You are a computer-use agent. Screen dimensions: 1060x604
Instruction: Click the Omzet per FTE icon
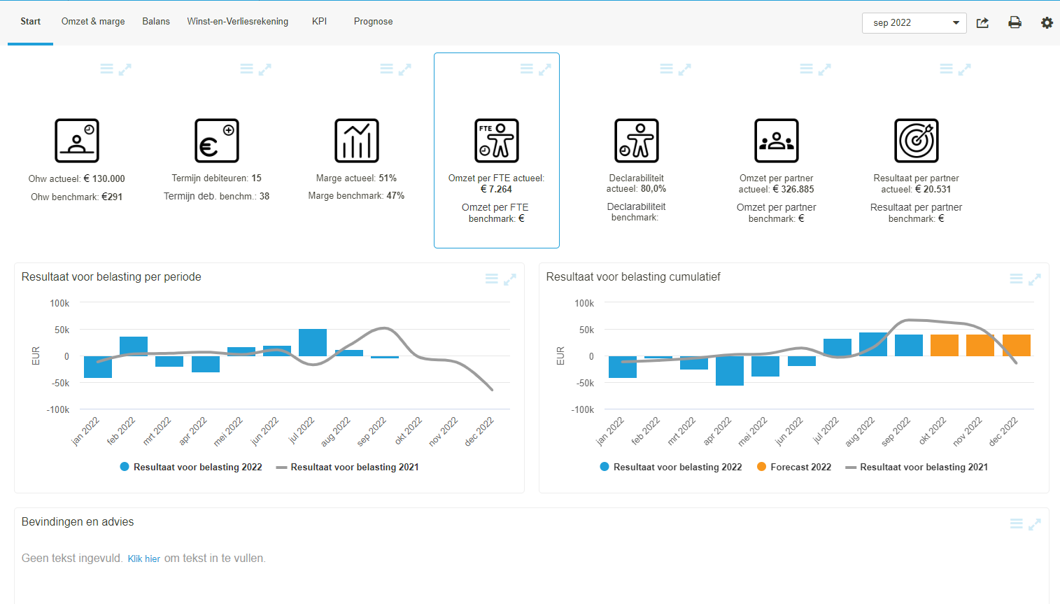[497, 140]
